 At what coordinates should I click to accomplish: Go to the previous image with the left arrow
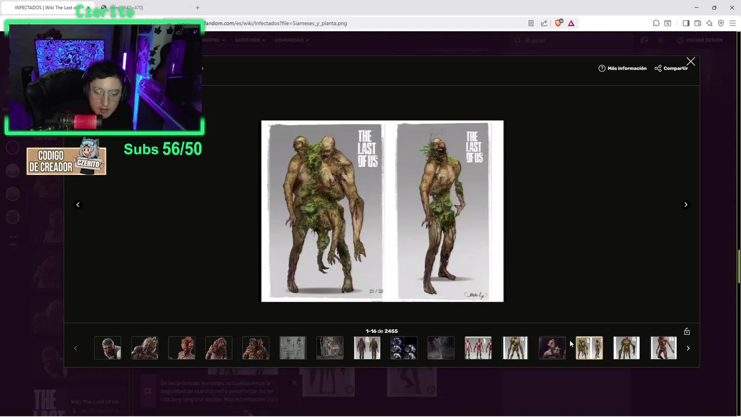[x=78, y=204]
